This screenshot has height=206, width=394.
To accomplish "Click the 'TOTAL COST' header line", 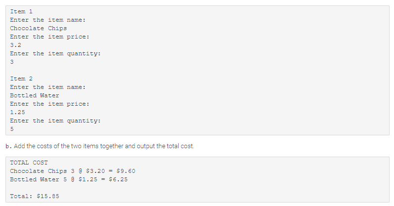I will [29, 163].
